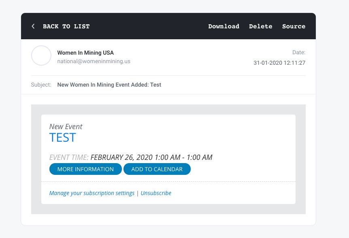Click the back chevron arrow icon
Viewport: 349px width, 238px height.
click(33, 26)
